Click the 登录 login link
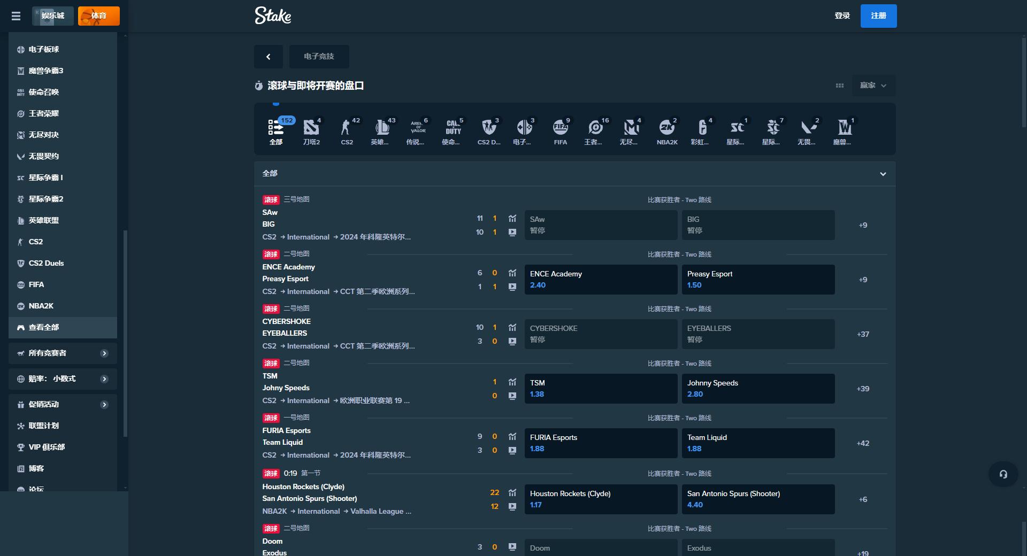 point(842,16)
